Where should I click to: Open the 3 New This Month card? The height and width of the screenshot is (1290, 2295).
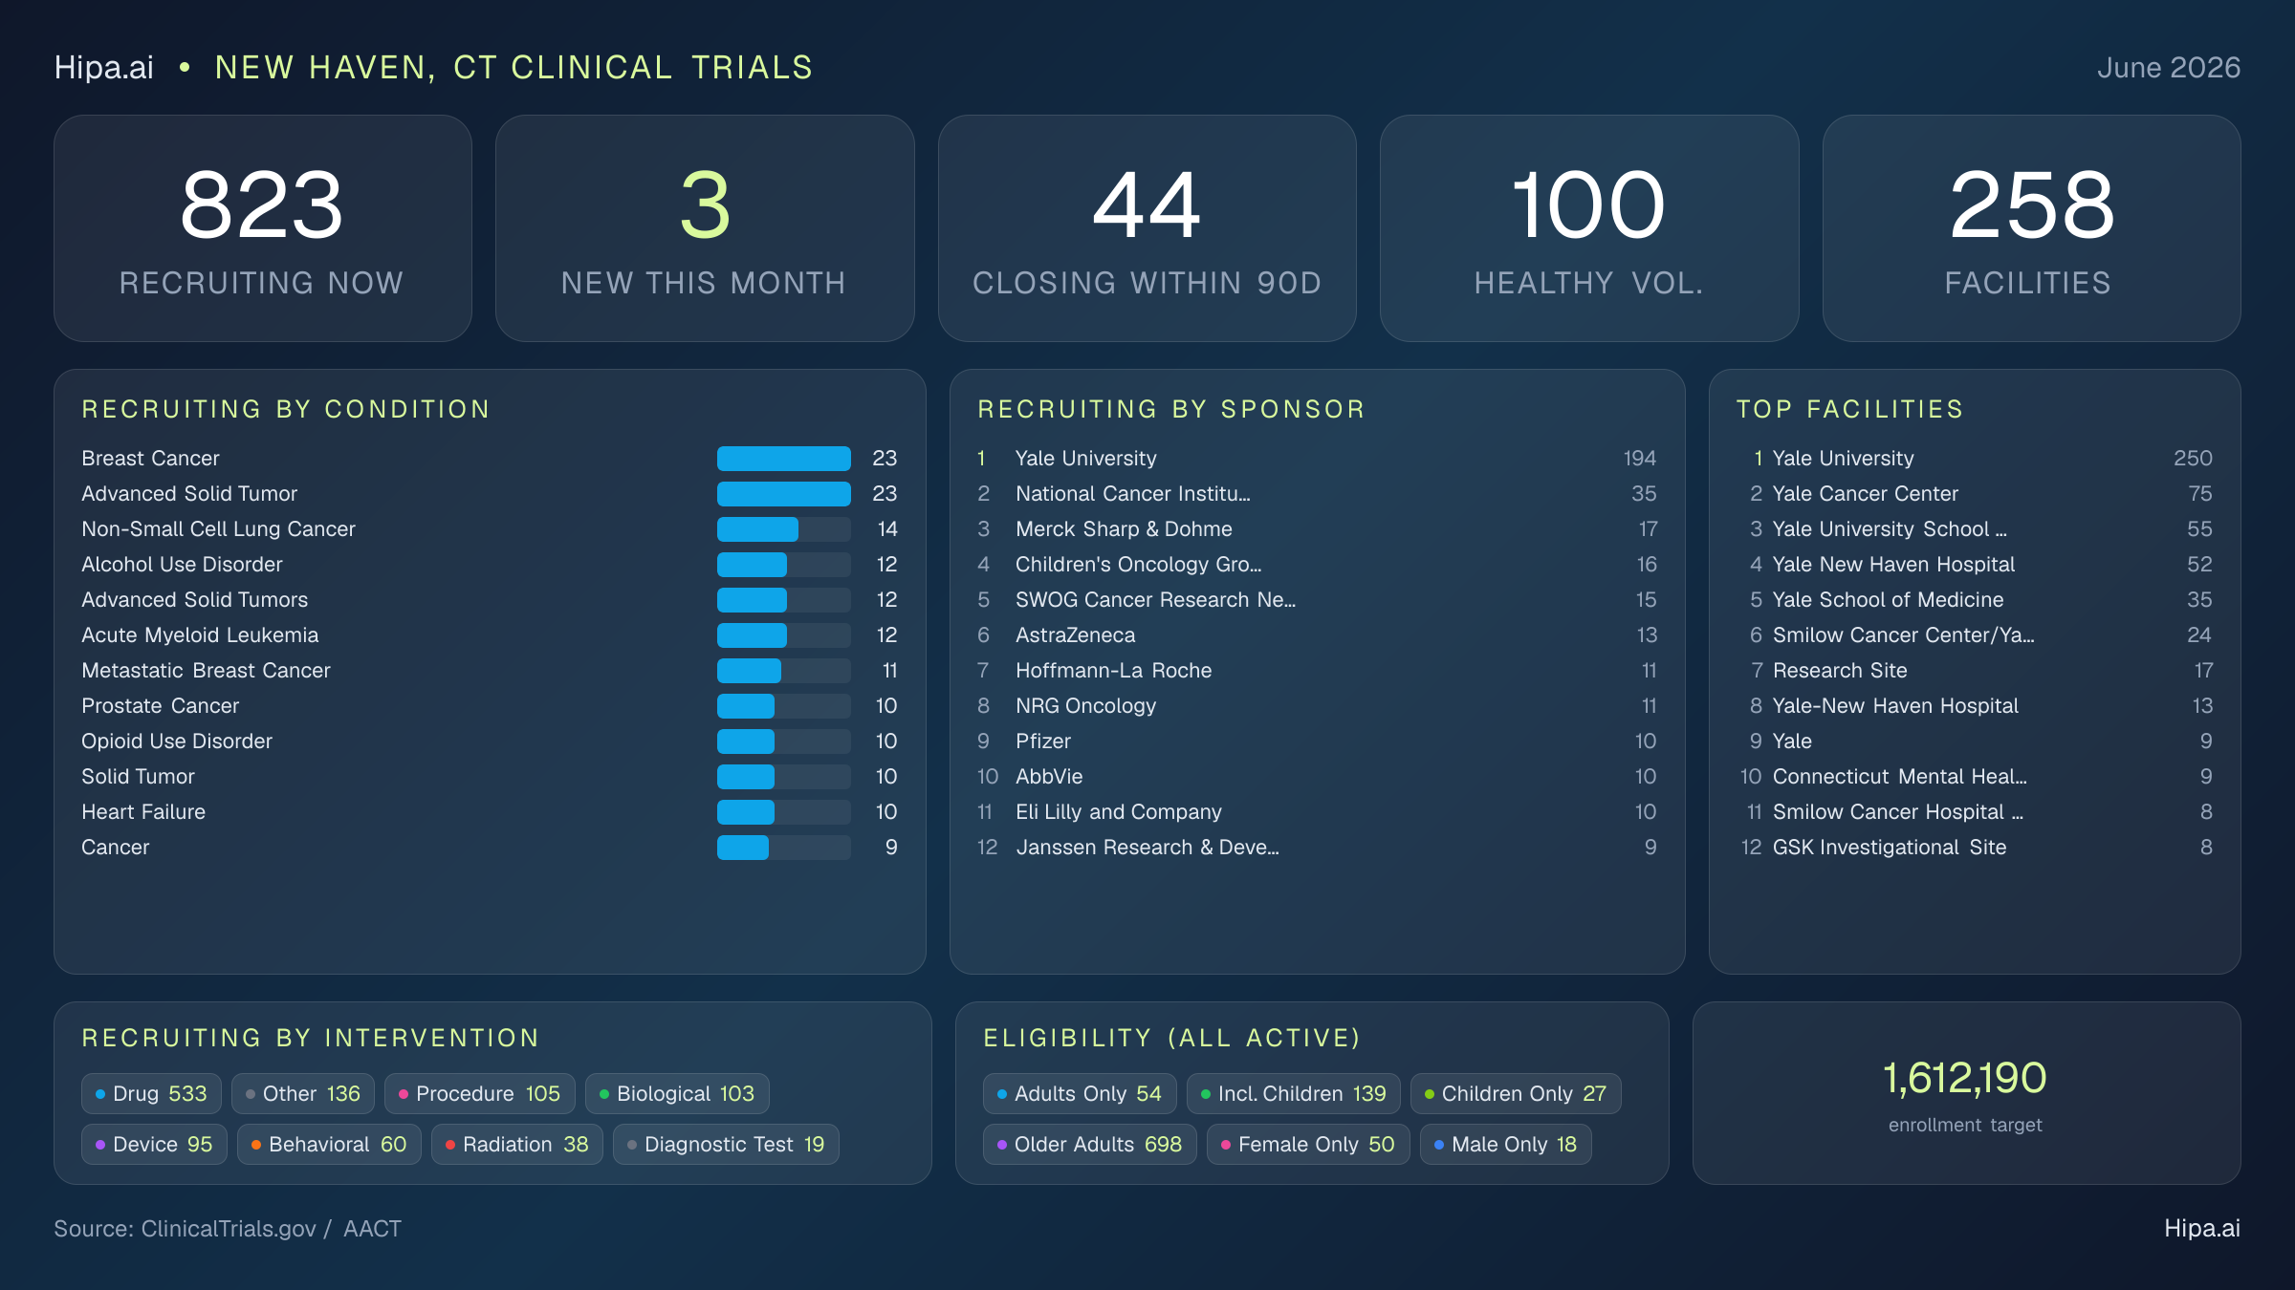705,228
